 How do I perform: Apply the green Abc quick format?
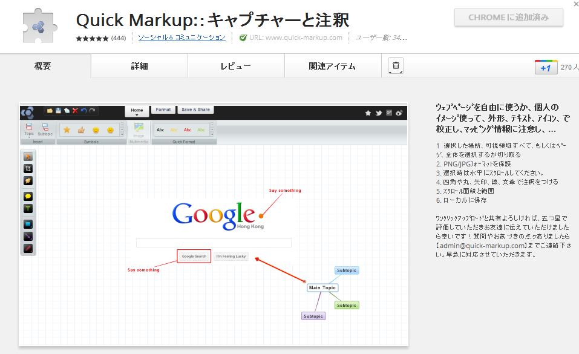tap(201, 130)
